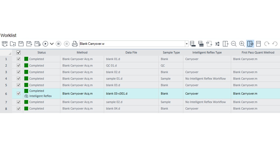280x157 pixels.
Task: Click the New Worklist icon
Action: point(5,44)
